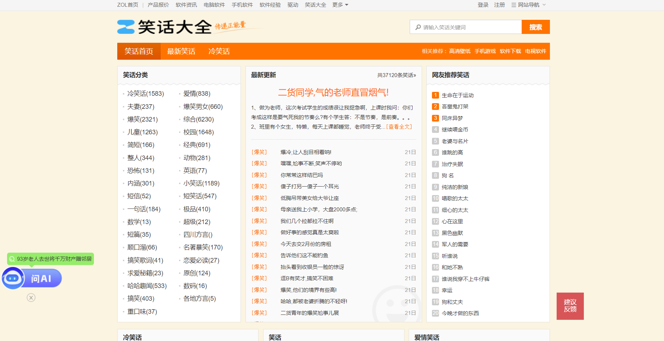The width and height of the screenshot is (664, 341).
Task: Focus the joke keyword search field
Action: coord(470,27)
